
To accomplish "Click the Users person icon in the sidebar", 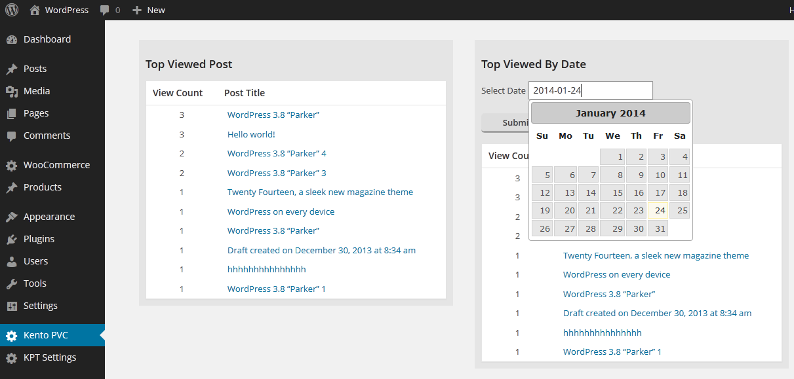I will click(12, 262).
